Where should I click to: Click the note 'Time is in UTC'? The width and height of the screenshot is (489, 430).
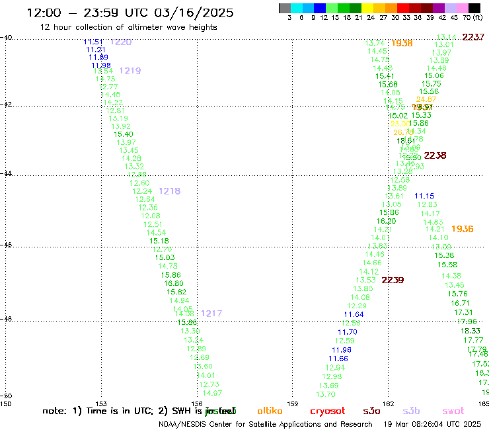[120, 411]
